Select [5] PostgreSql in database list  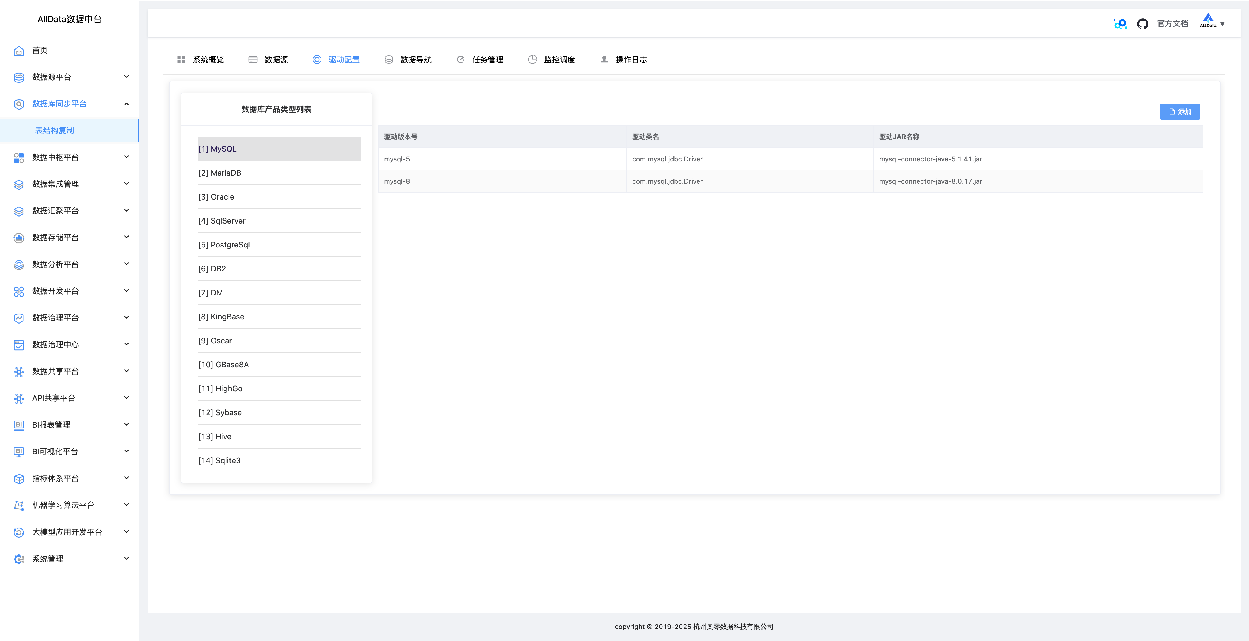224,245
